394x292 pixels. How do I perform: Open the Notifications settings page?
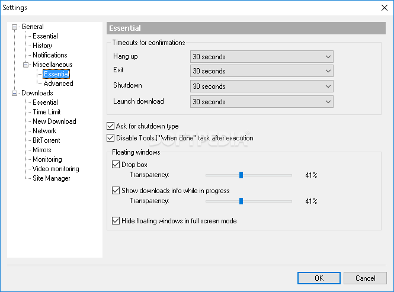click(x=50, y=55)
